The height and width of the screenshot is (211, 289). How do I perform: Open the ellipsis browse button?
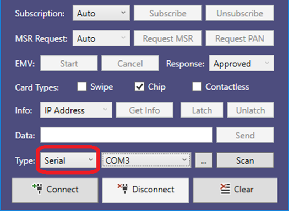click(x=204, y=160)
